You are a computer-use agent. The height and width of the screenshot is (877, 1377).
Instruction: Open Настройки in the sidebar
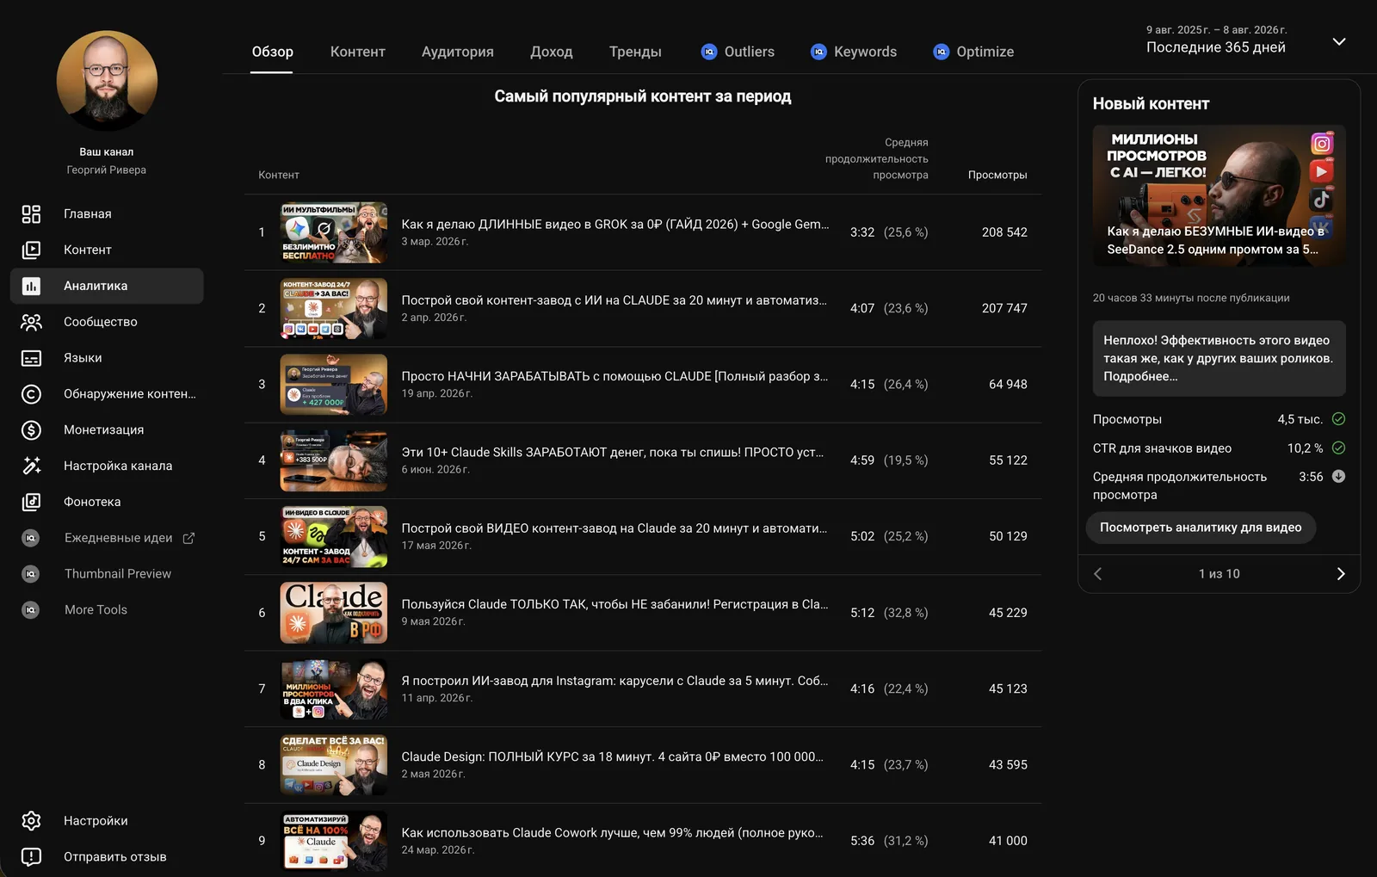tap(107, 821)
